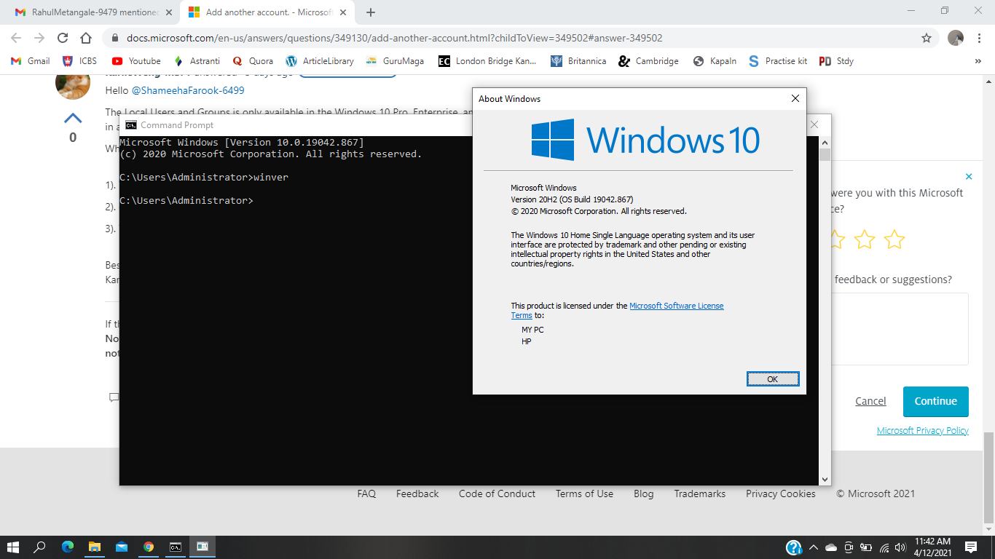The width and height of the screenshot is (995, 559).
Task: Open the Gmail bookmark
Action: coord(31,61)
